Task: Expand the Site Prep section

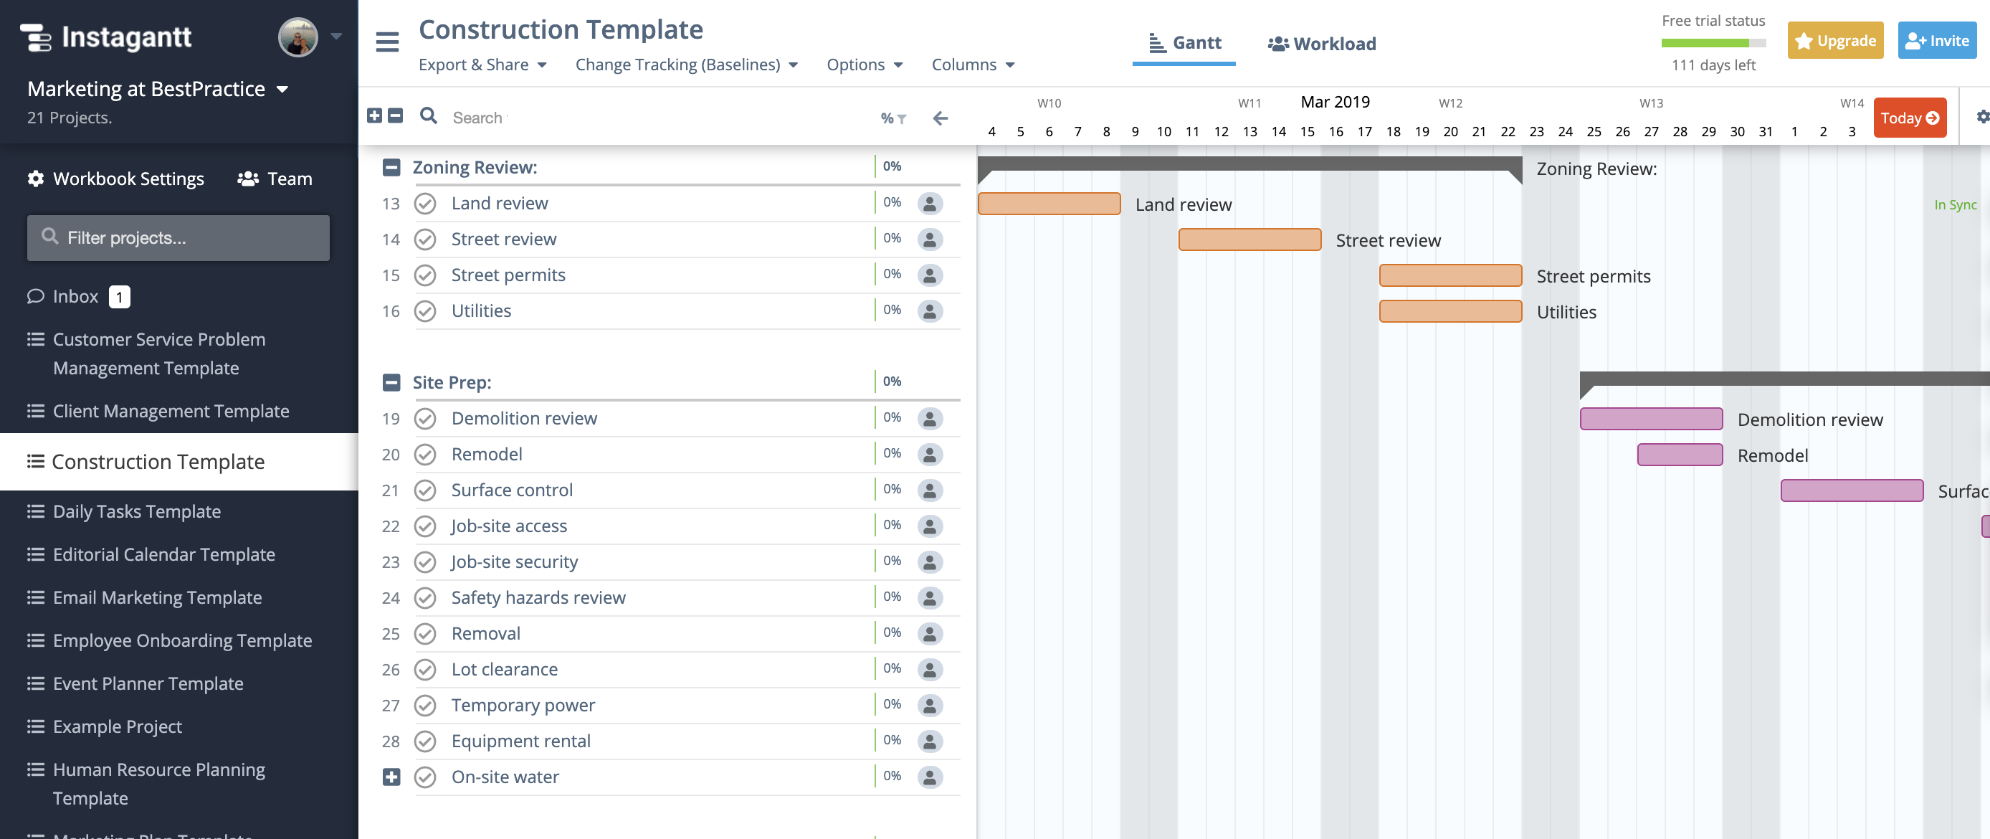Action: pyautogui.click(x=390, y=381)
